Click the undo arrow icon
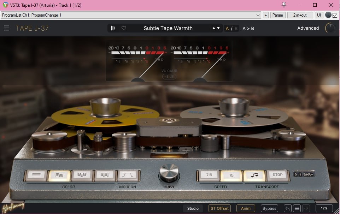340x214 pixels. (x=288, y=208)
